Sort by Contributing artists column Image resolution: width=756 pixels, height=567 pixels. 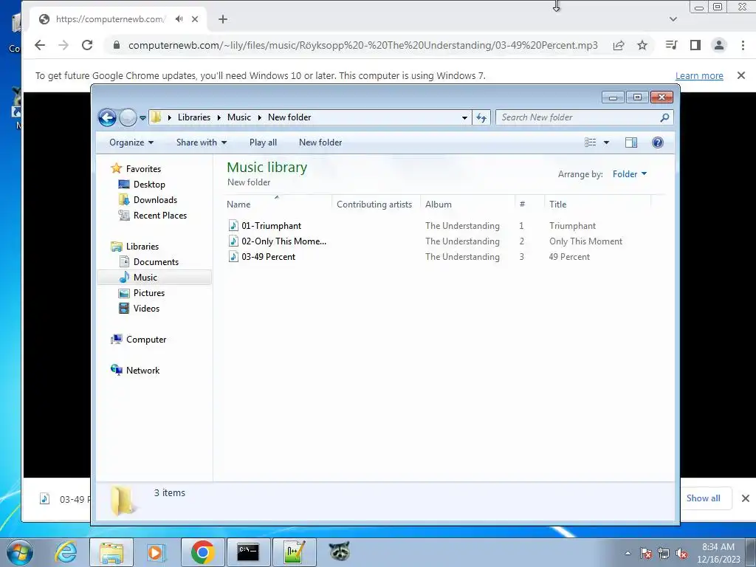376,205
